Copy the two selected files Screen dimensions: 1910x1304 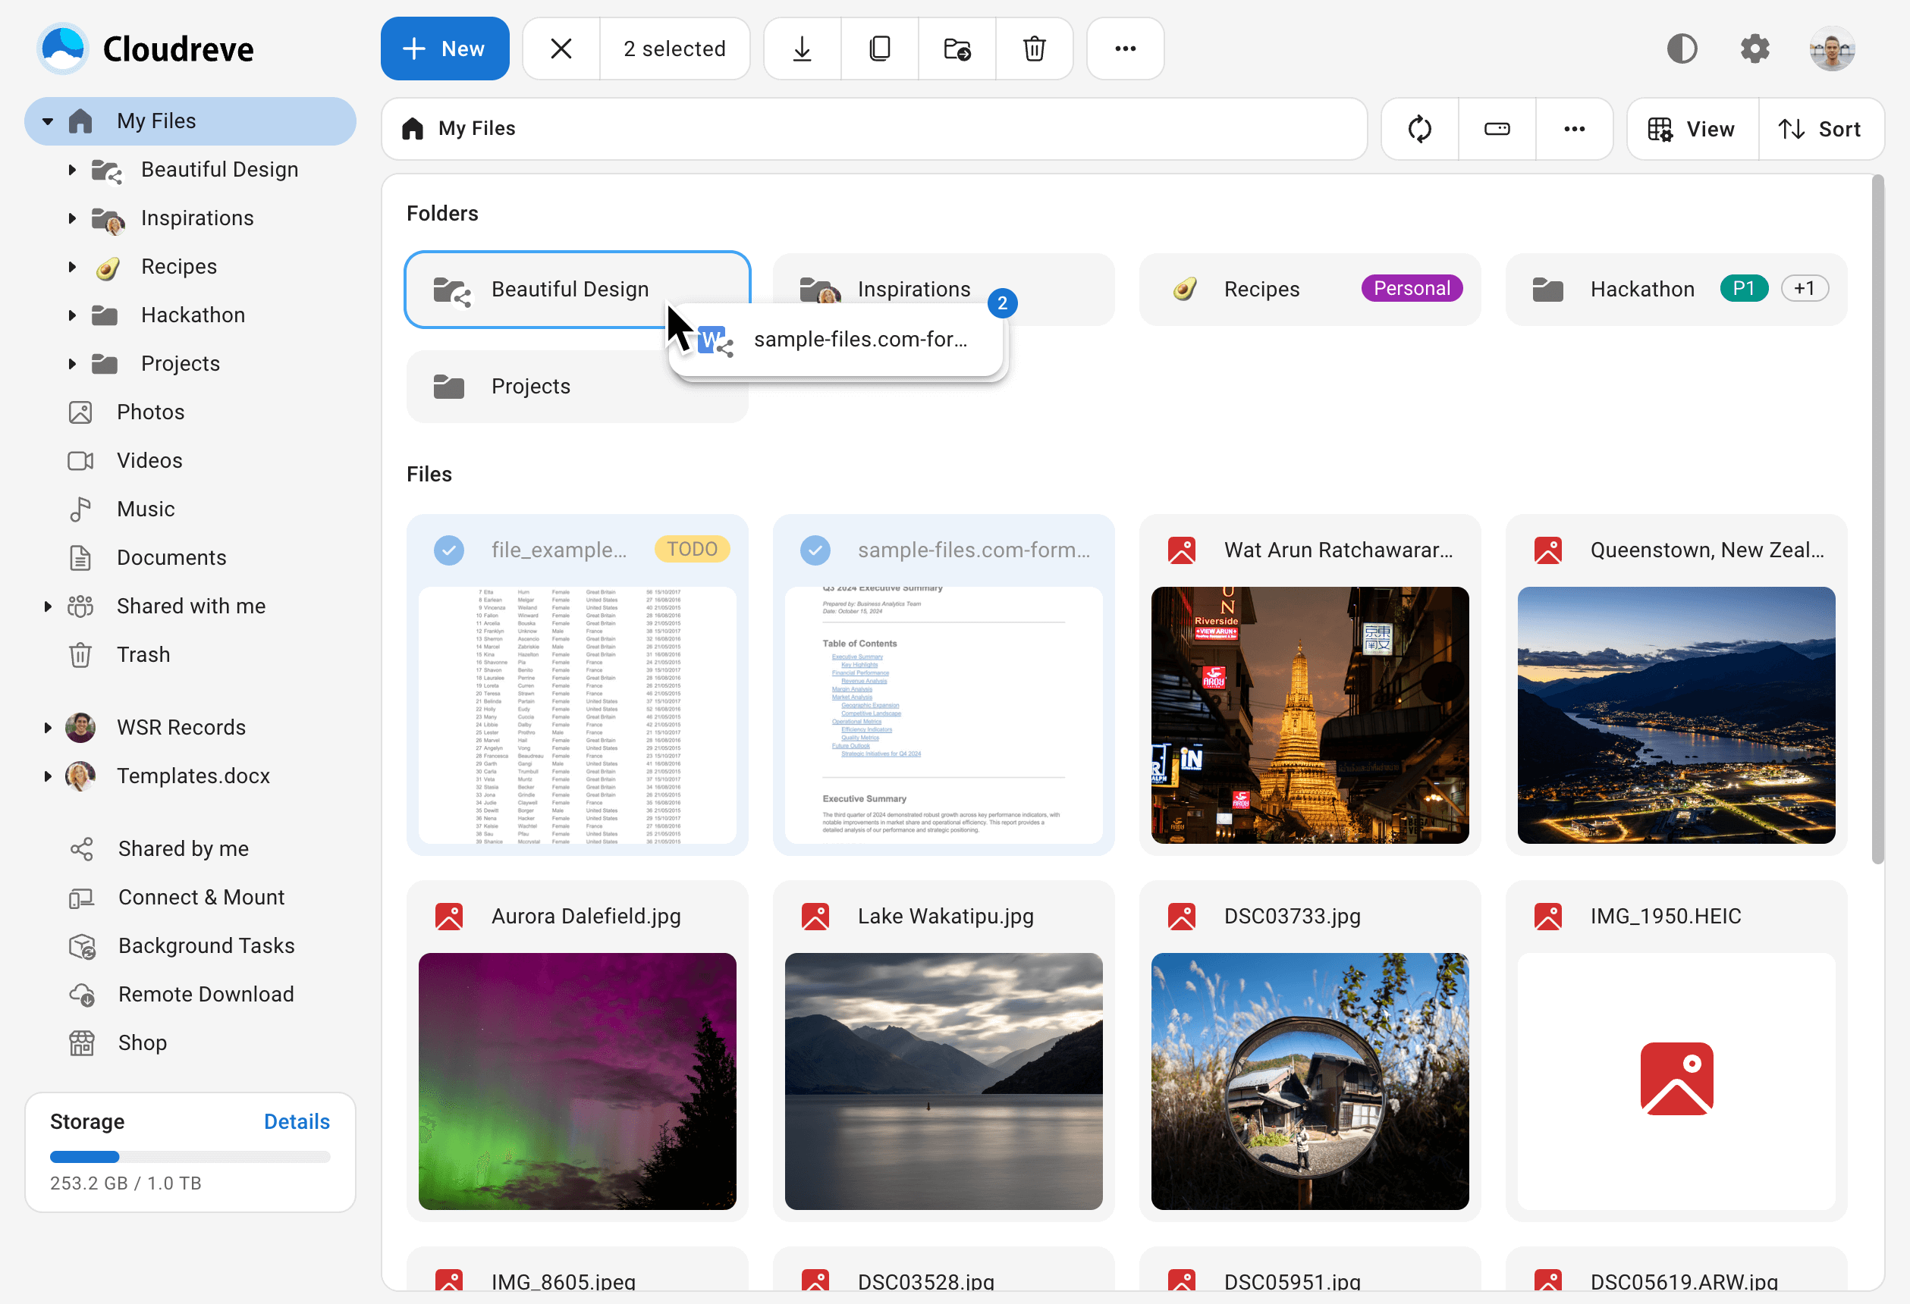(x=879, y=48)
